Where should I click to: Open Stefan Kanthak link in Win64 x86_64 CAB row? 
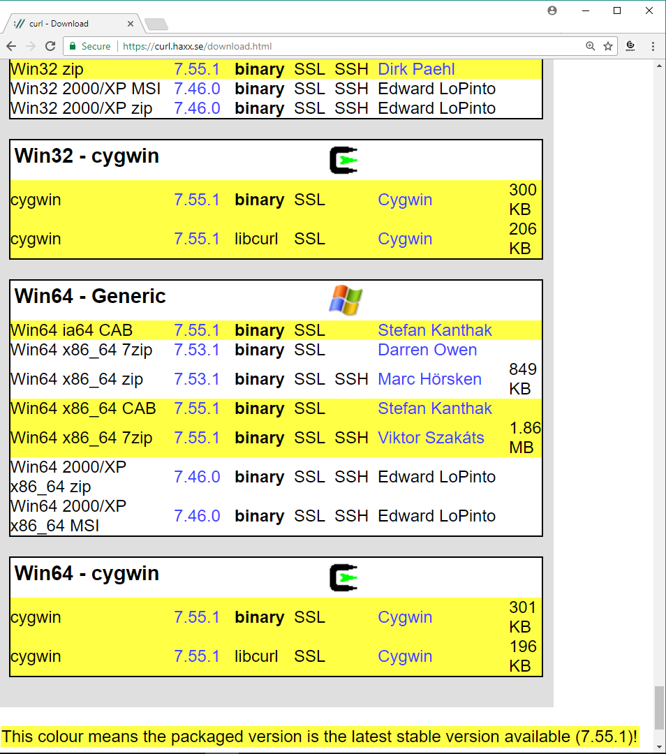click(x=435, y=408)
